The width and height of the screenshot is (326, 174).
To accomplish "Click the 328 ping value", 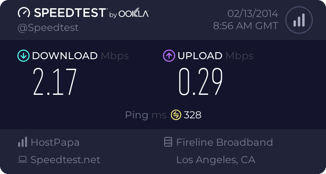I will click(x=193, y=115).
